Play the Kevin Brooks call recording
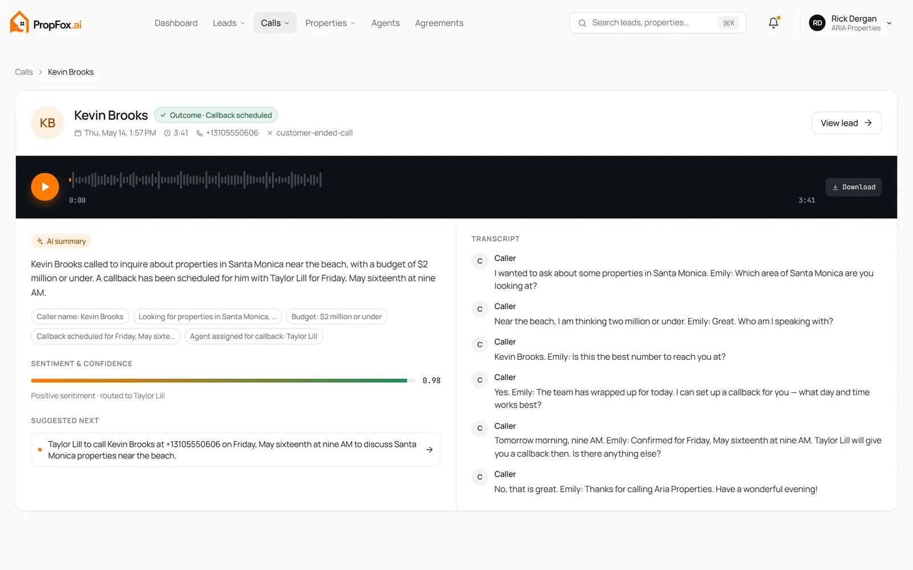Image resolution: width=913 pixels, height=570 pixels. pos(45,187)
